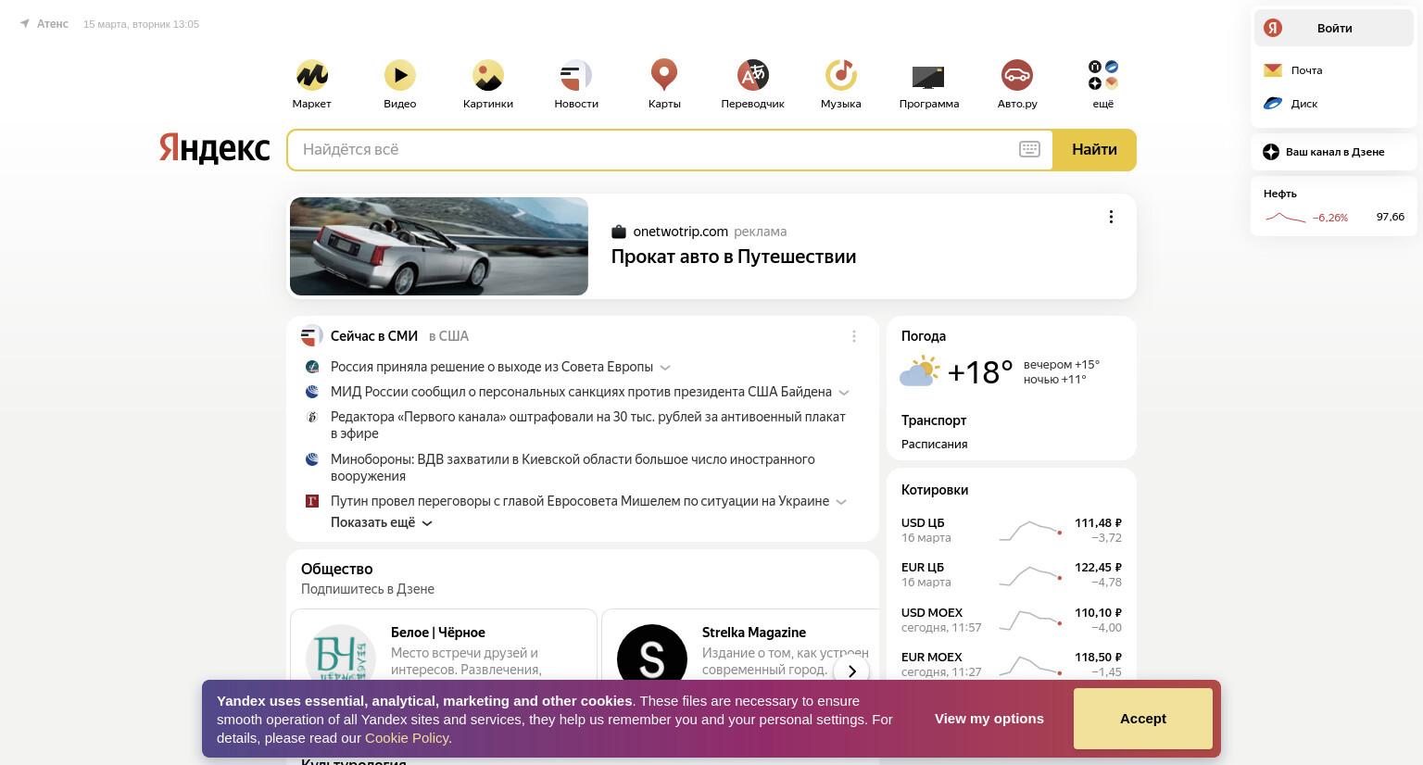Click the Войти login button
Image resolution: width=1423 pixels, height=765 pixels.
pos(1333,28)
